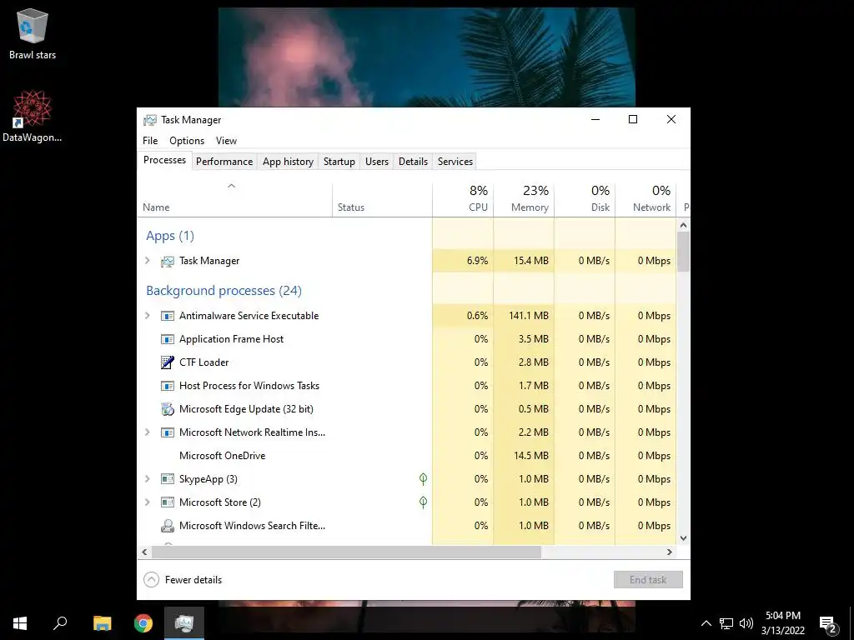854x640 pixels.
Task: Click the Microsoft Network Realtime Inspection icon
Action: [x=167, y=432]
